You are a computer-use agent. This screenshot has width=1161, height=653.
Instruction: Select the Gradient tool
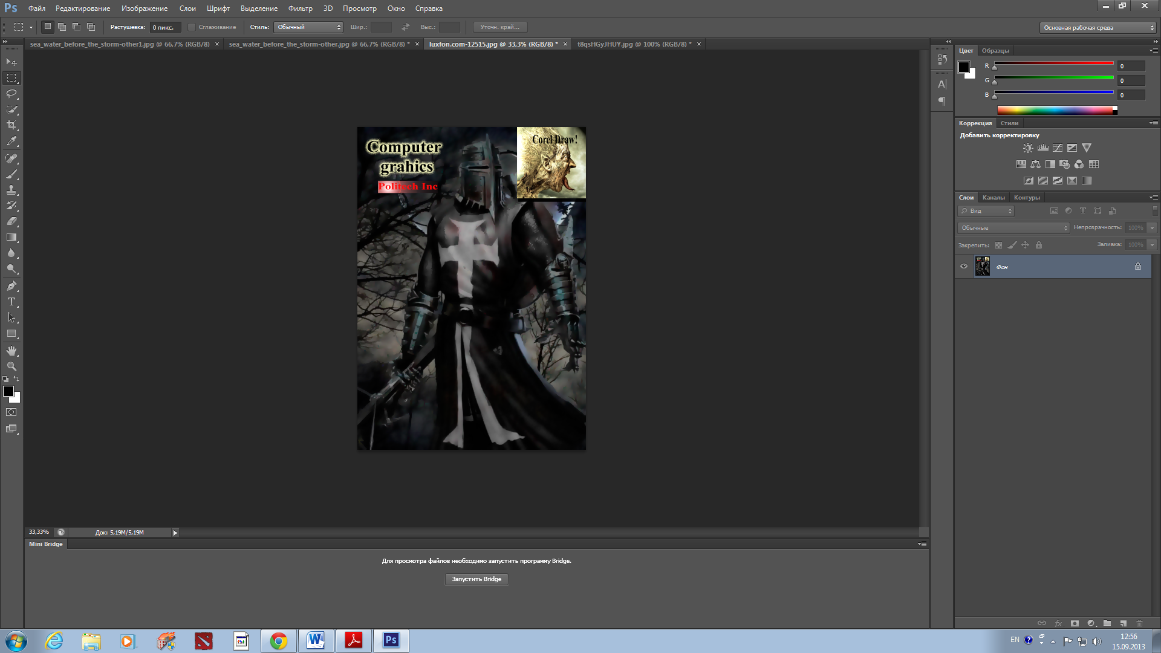click(x=11, y=238)
